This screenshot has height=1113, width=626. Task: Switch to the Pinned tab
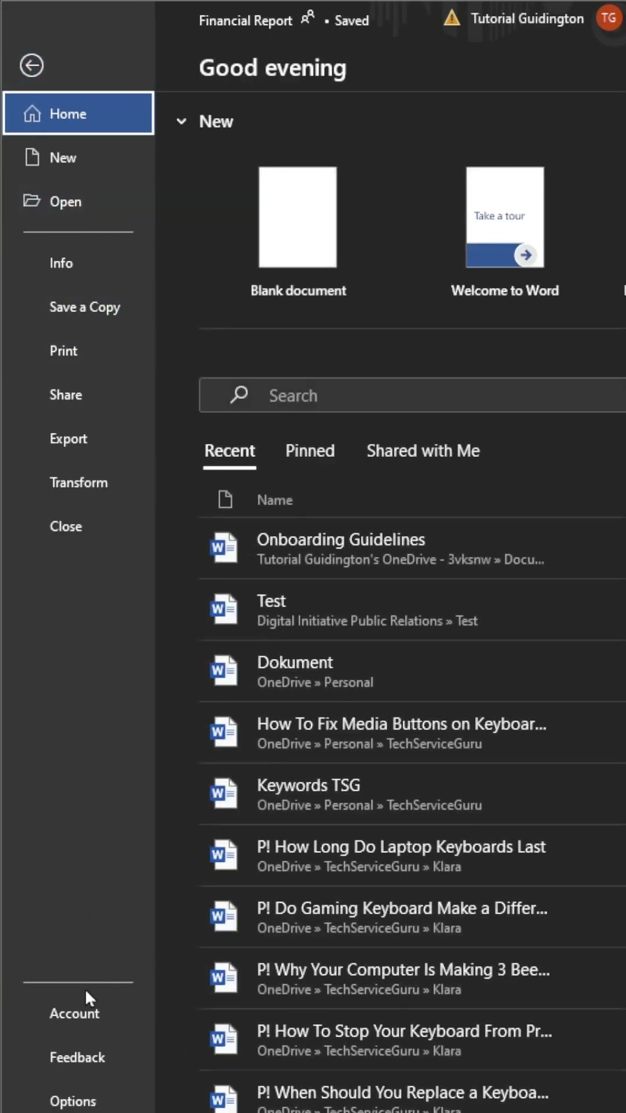pyautogui.click(x=310, y=450)
